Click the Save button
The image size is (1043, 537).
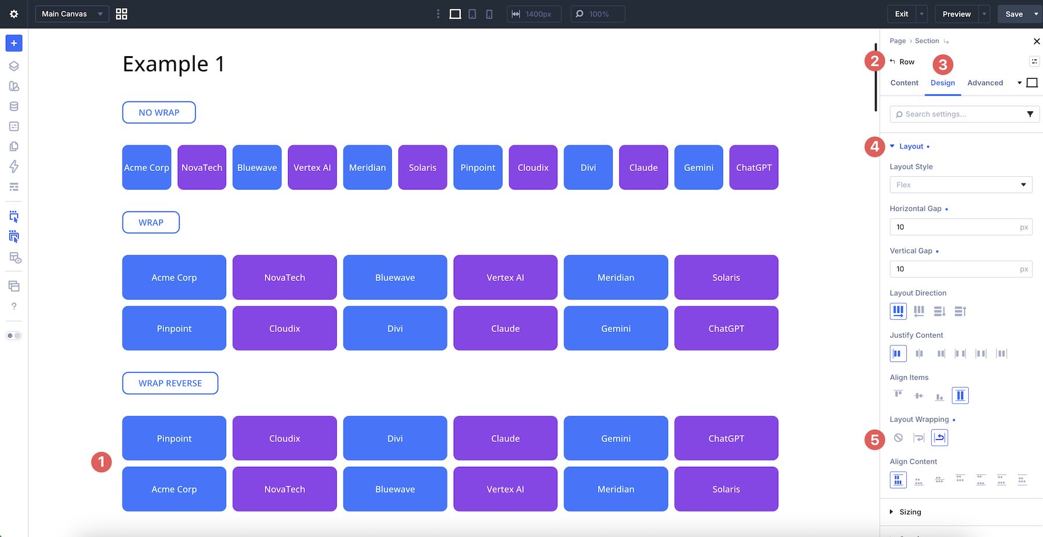pos(1014,14)
